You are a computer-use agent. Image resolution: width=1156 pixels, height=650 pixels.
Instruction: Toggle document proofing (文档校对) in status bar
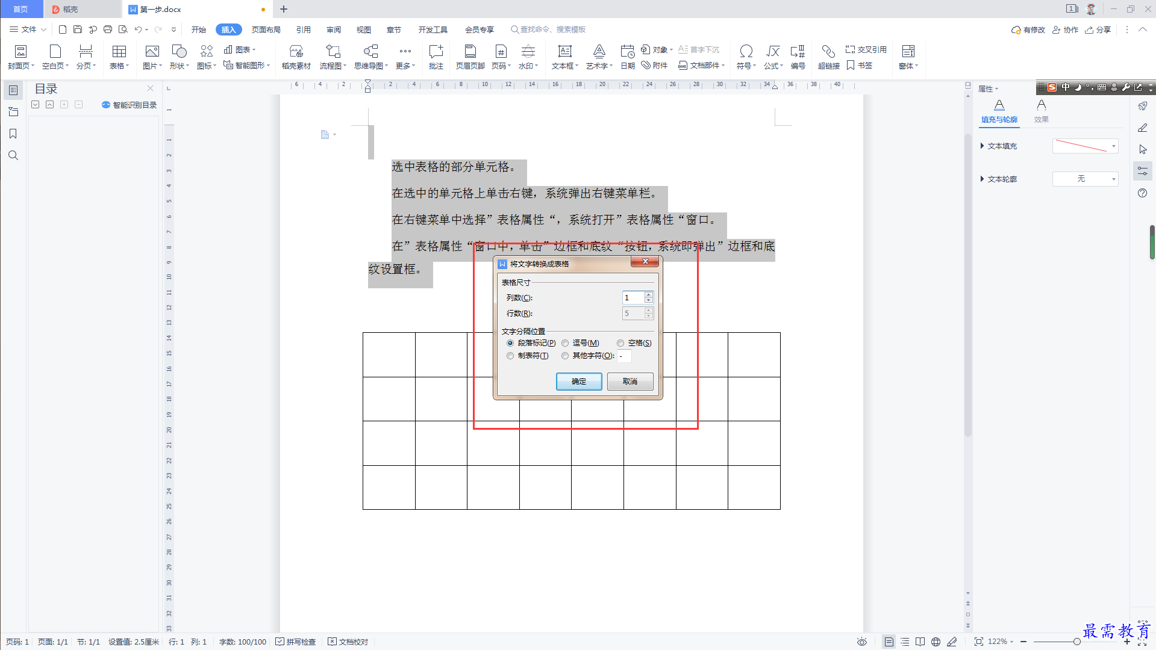[x=348, y=642]
